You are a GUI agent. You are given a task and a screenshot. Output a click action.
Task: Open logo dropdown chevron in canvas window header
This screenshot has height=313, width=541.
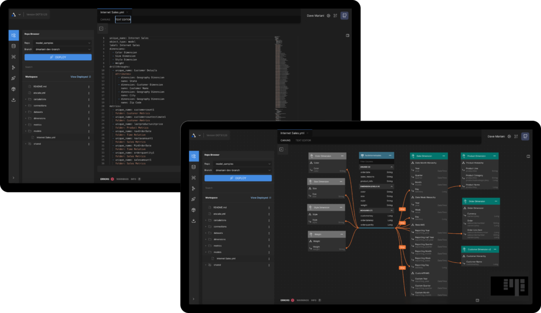[199, 136]
